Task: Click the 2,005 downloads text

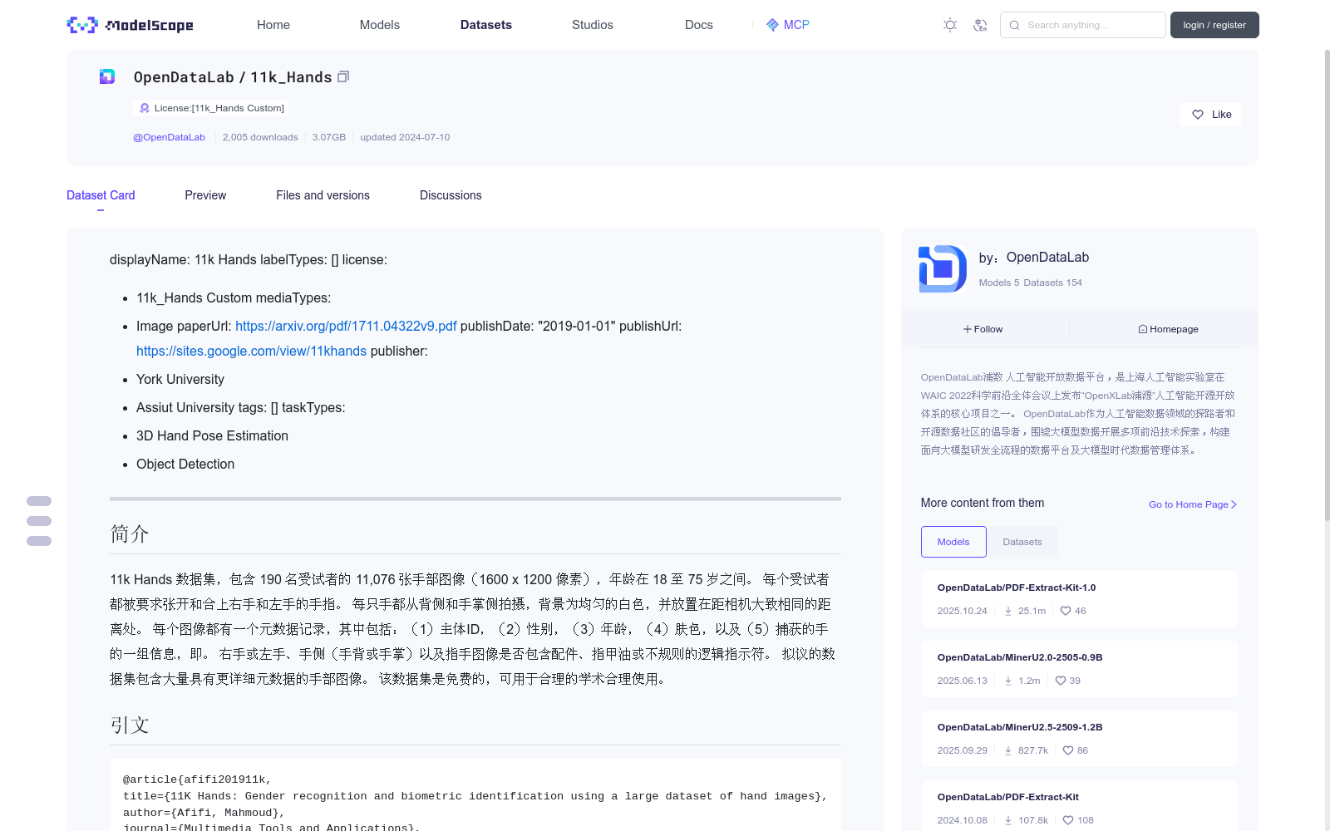Action: [260, 137]
